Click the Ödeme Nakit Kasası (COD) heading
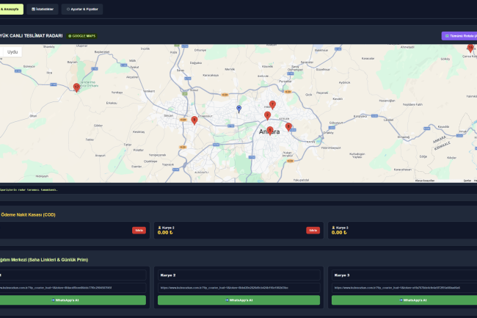477x318 pixels. coord(28,215)
